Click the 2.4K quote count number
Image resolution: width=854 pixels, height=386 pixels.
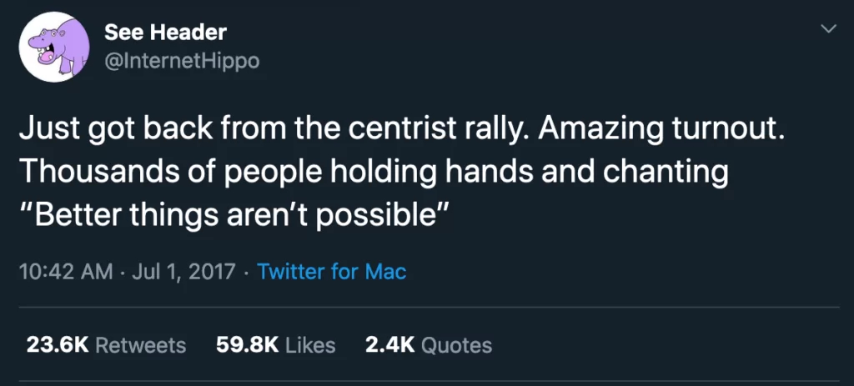pos(390,344)
